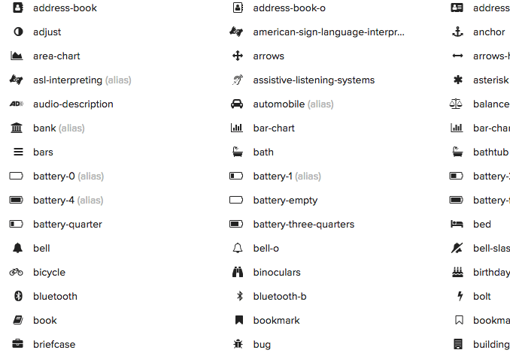This screenshot has height=353, width=510.
Task: Click the audio-description label
Action: click(73, 104)
